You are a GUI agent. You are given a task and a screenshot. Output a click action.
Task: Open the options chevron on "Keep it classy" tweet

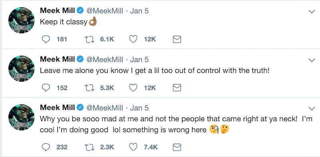point(312,12)
